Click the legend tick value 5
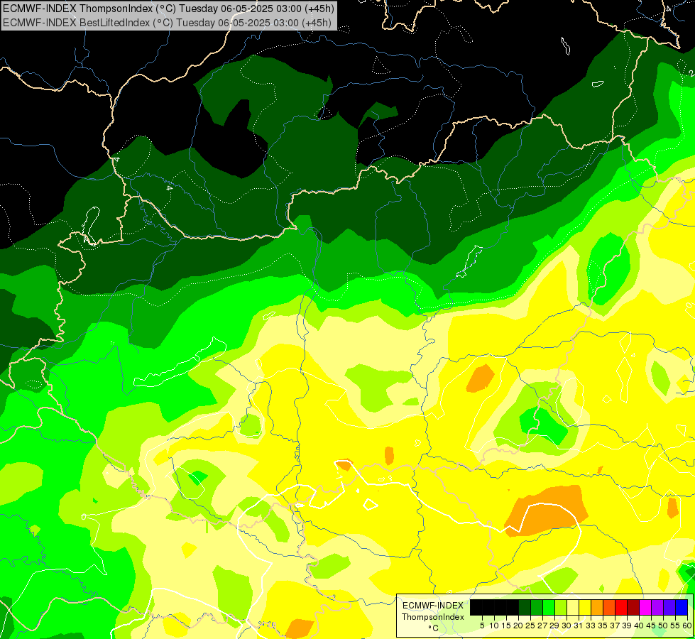Screen dimensions: 695x639 [x=482, y=626]
